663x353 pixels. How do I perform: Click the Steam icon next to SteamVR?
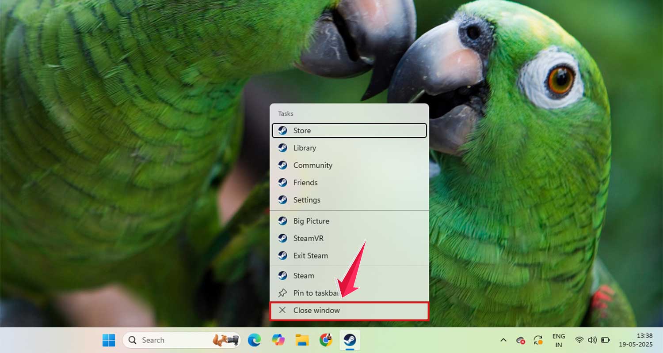283,238
